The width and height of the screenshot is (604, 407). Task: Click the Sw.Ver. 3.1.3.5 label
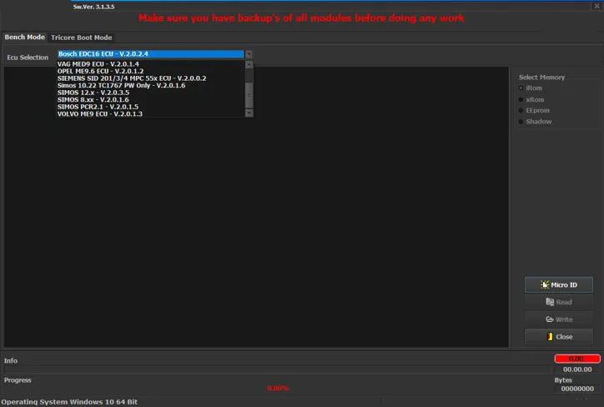(x=93, y=7)
